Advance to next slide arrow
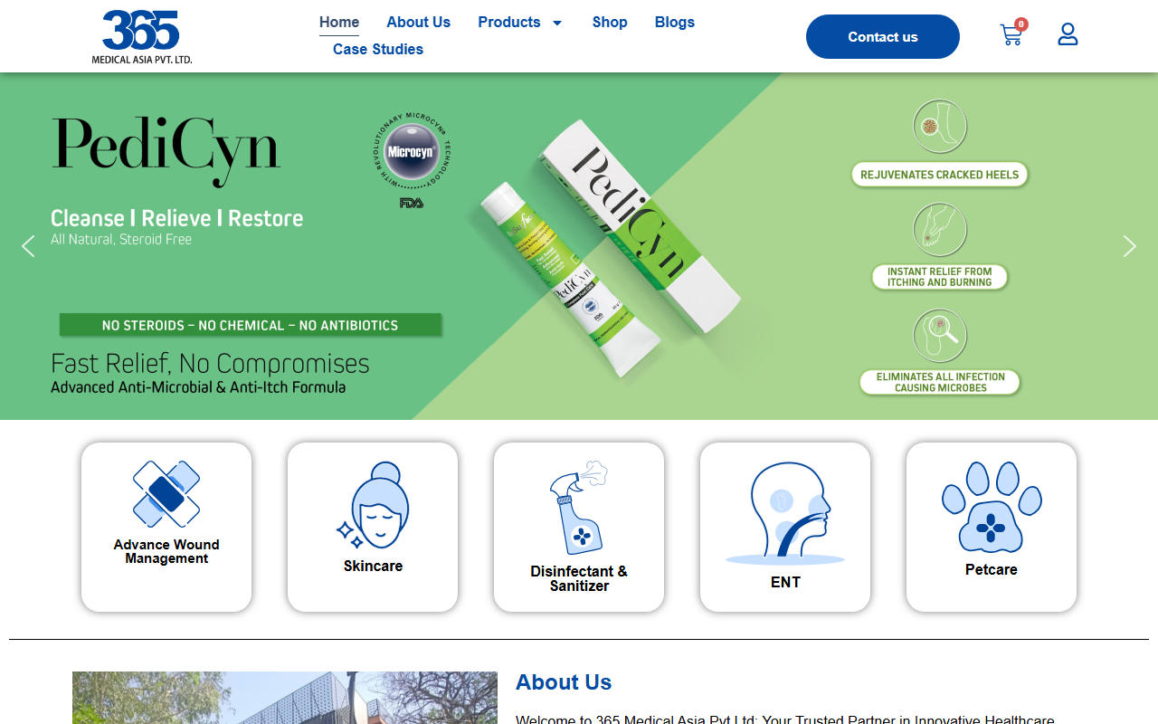This screenshot has height=724, width=1158. (x=1129, y=246)
